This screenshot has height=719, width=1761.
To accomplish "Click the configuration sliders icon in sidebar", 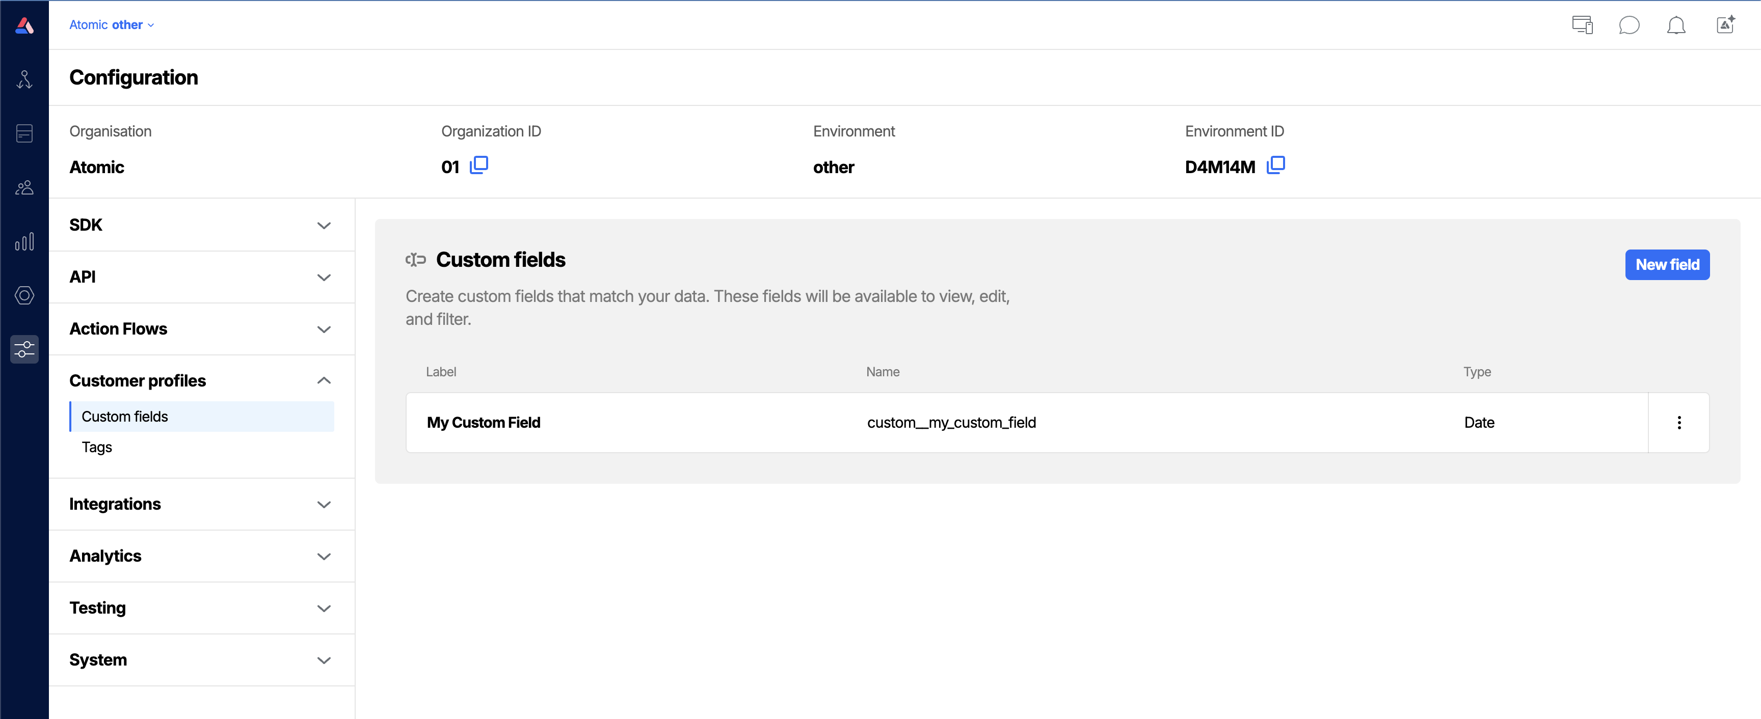I will coord(24,349).
